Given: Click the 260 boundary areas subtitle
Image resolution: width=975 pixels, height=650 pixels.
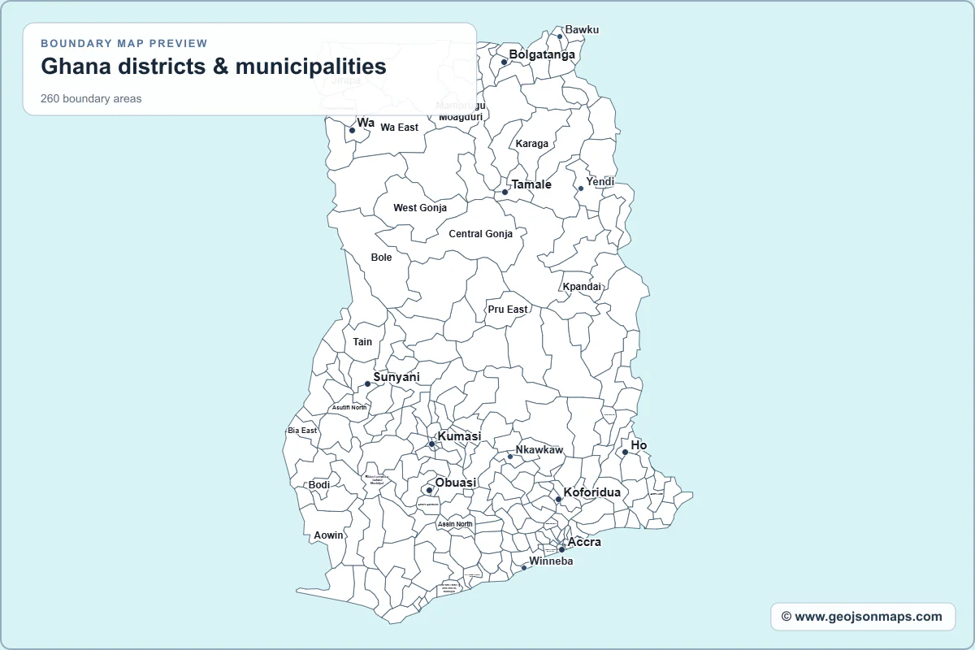Looking at the screenshot, I should [91, 99].
